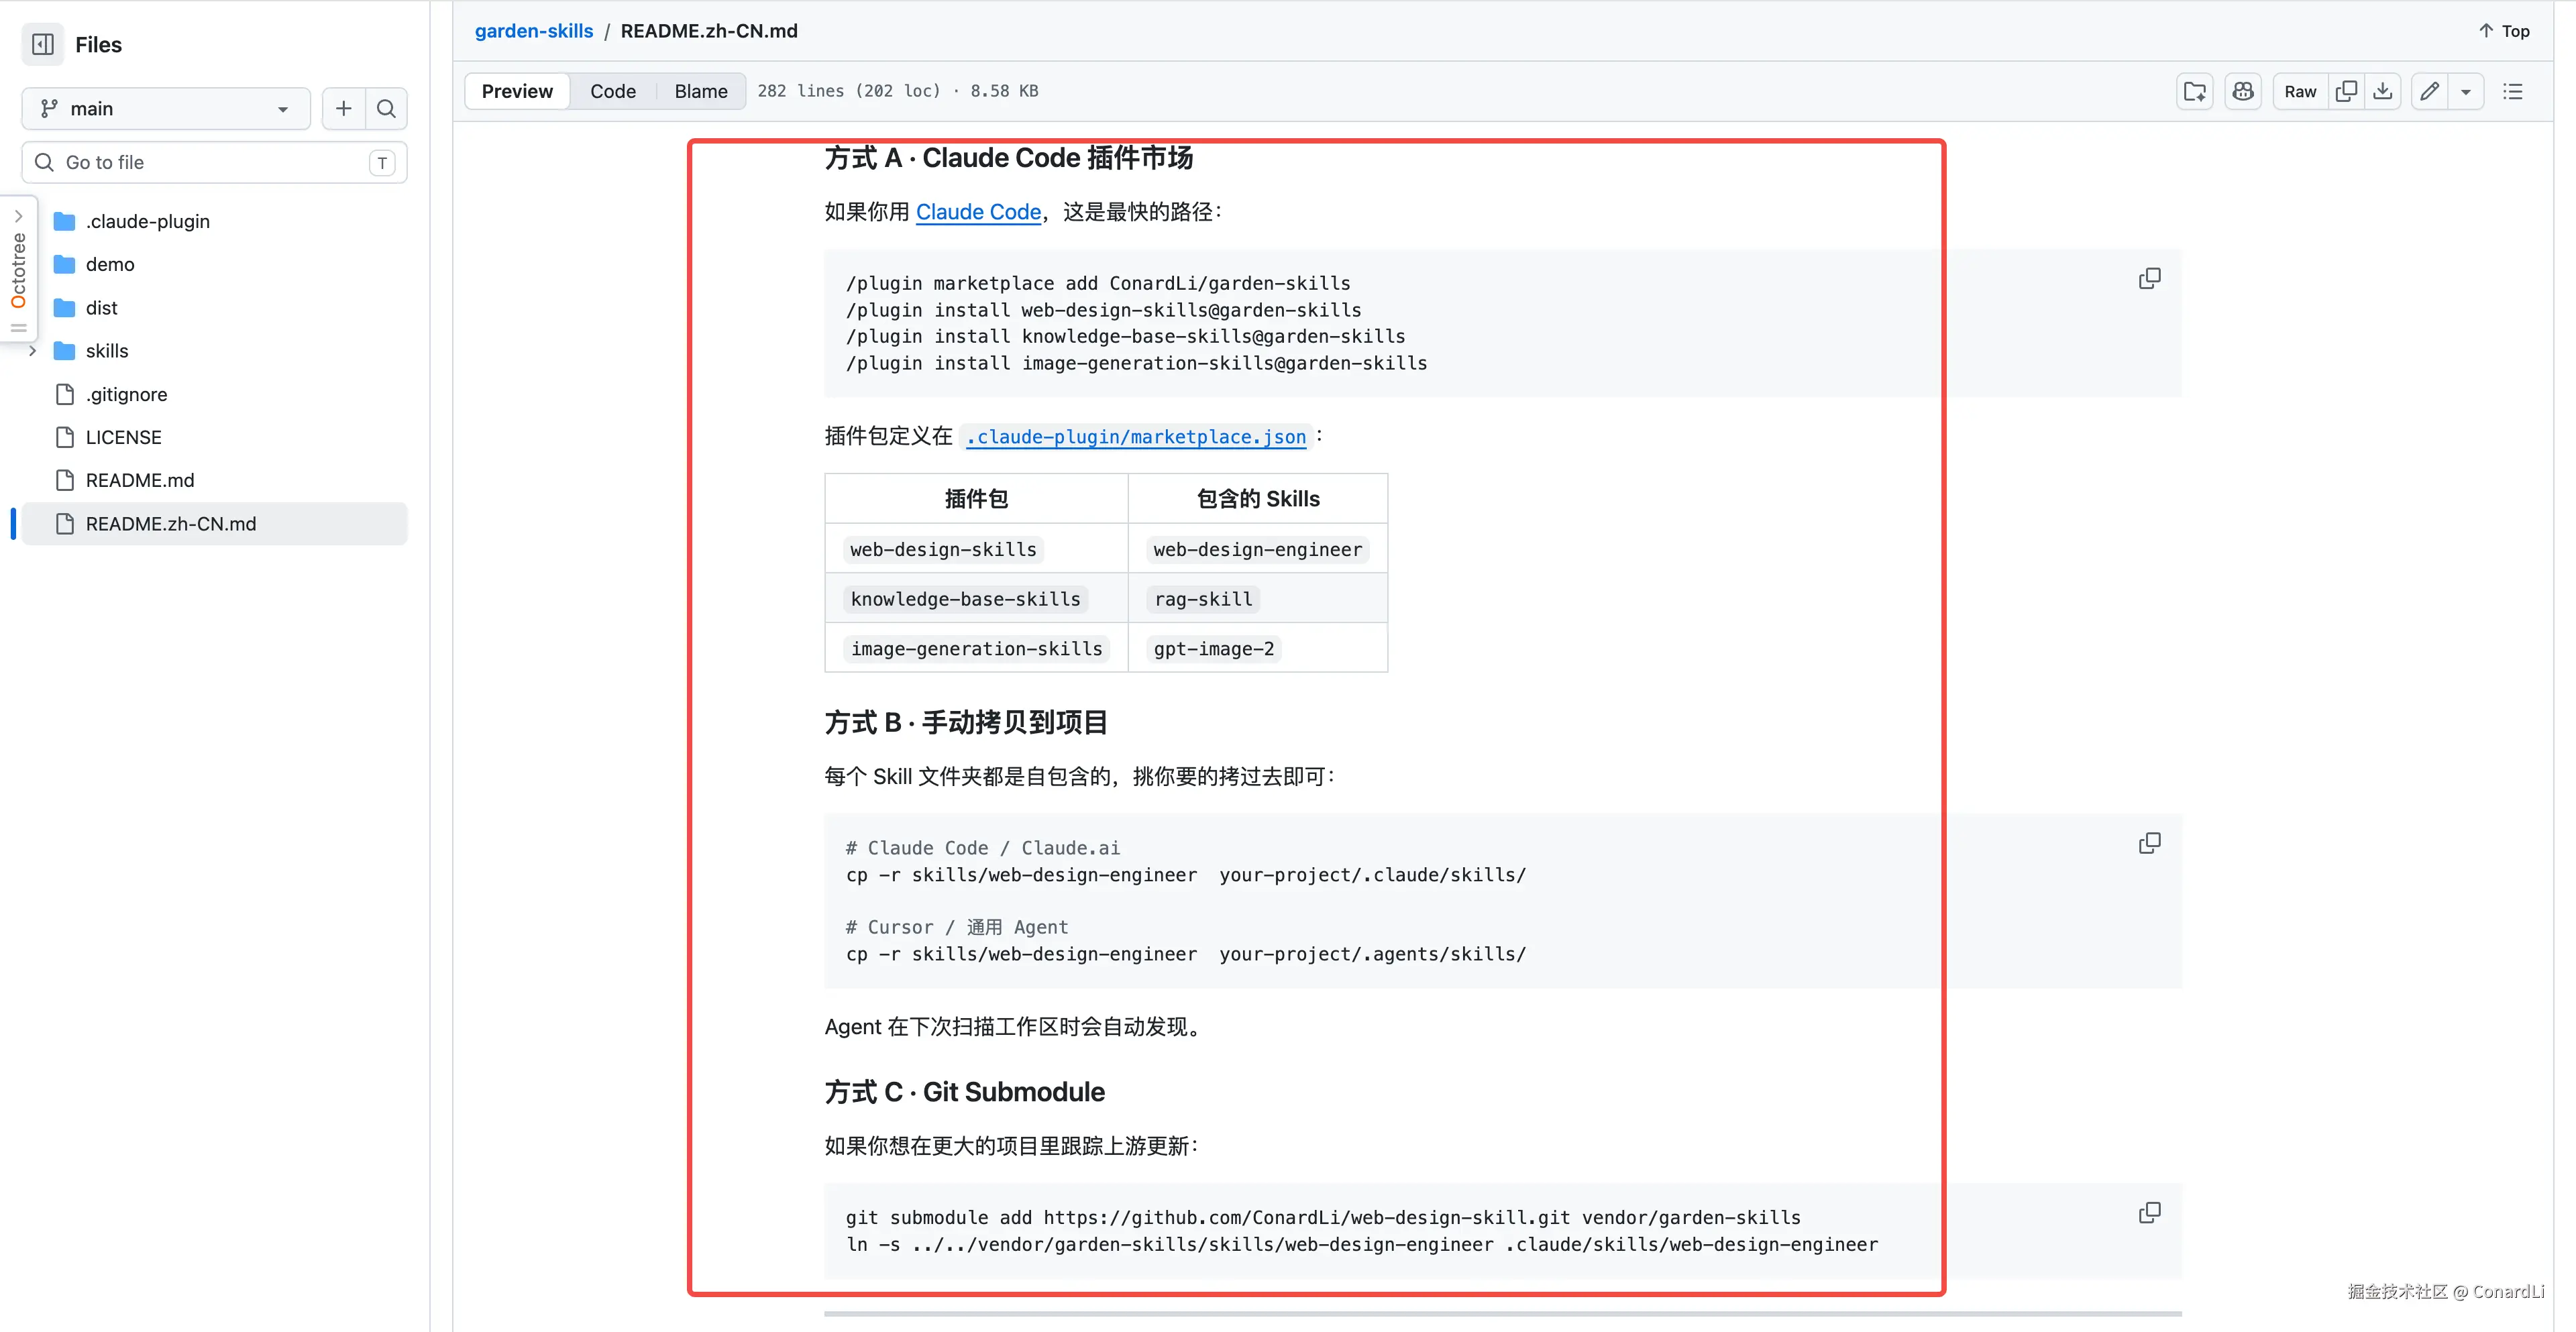Copy the plugin install code block
Screen dimensions: 2576x1332
pos(2149,278)
